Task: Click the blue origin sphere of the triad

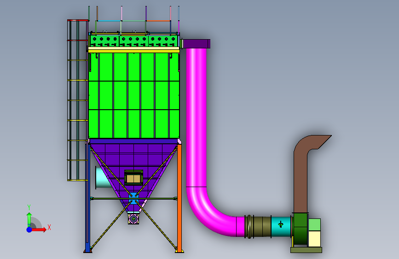Action: pyautogui.click(x=29, y=230)
